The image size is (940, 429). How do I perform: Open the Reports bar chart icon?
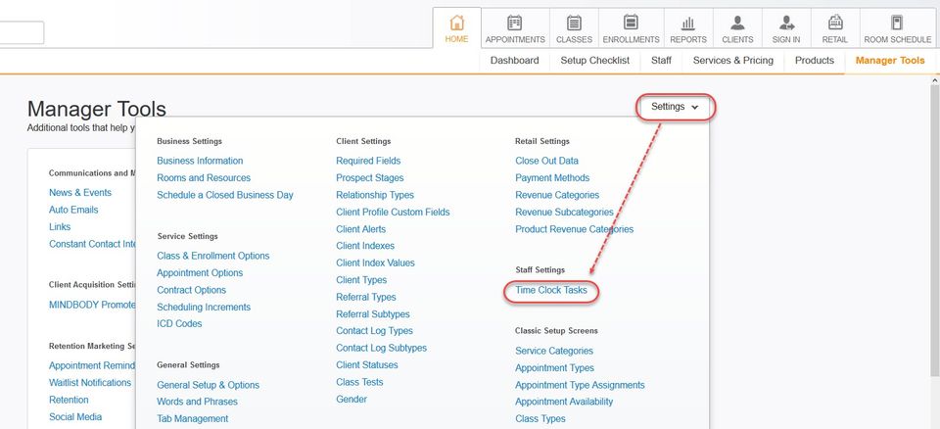[688, 24]
